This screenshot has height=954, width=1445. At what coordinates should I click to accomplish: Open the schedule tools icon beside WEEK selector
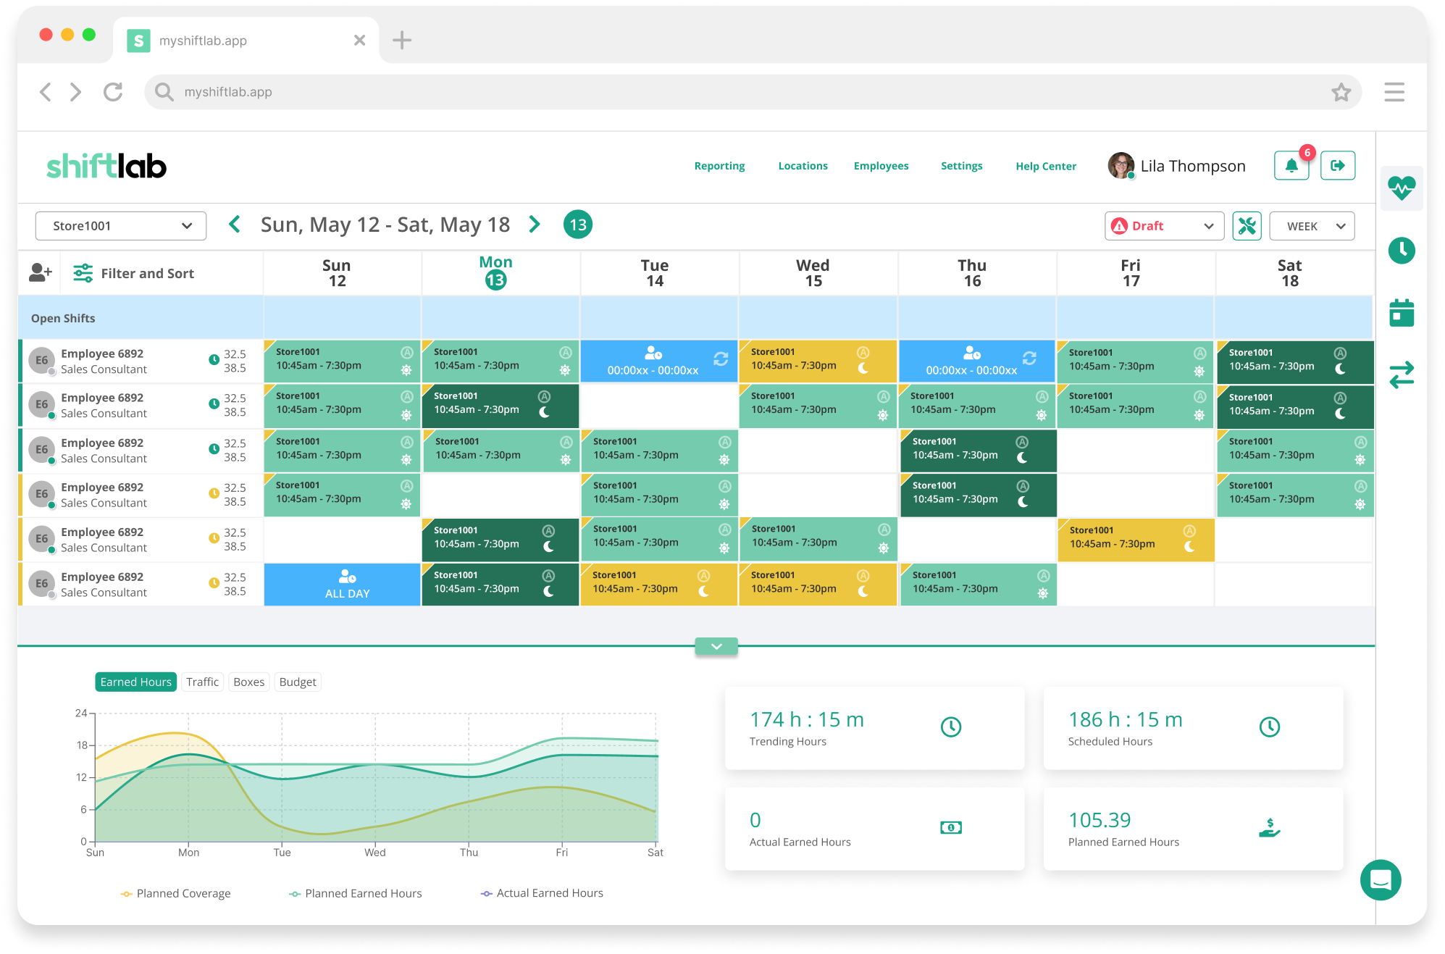[x=1247, y=225]
